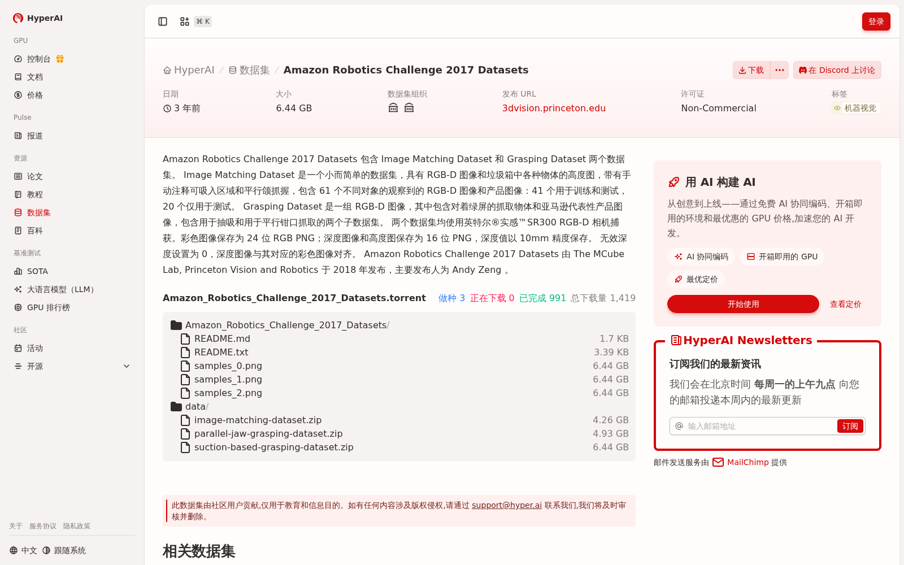Click the 登录 button
The height and width of the screenshot is (565, 904).
click(x=876, y=21)
